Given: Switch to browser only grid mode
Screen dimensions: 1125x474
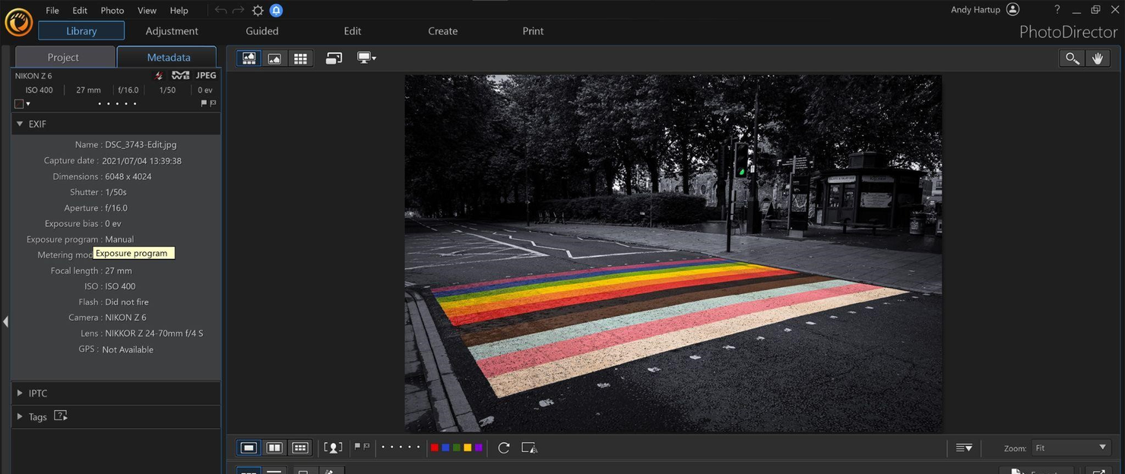Looking at the screenshot, I should click(300, 58).
